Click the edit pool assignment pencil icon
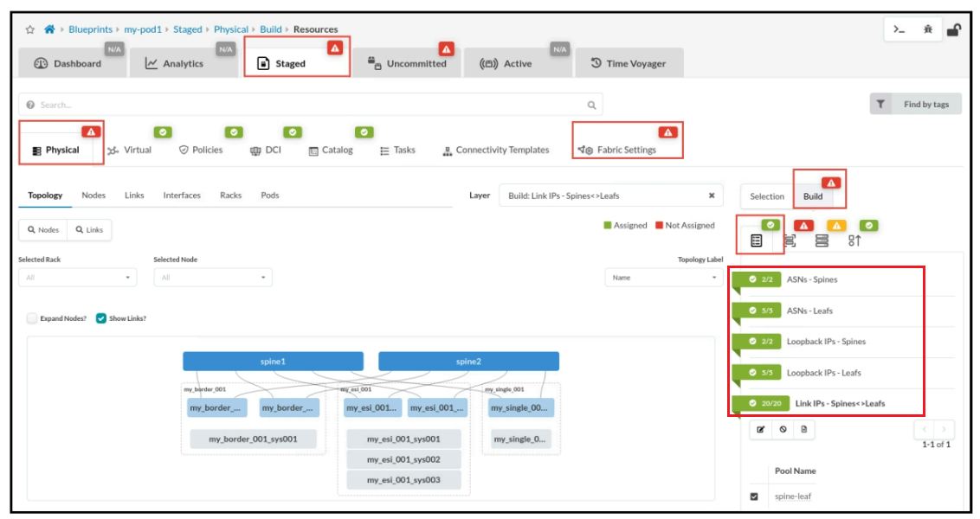 click(x=761, y=429)
